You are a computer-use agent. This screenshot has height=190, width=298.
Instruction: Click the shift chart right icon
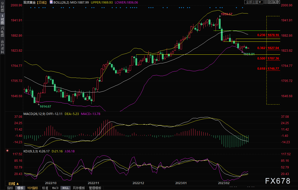click(x=278, y=2)
